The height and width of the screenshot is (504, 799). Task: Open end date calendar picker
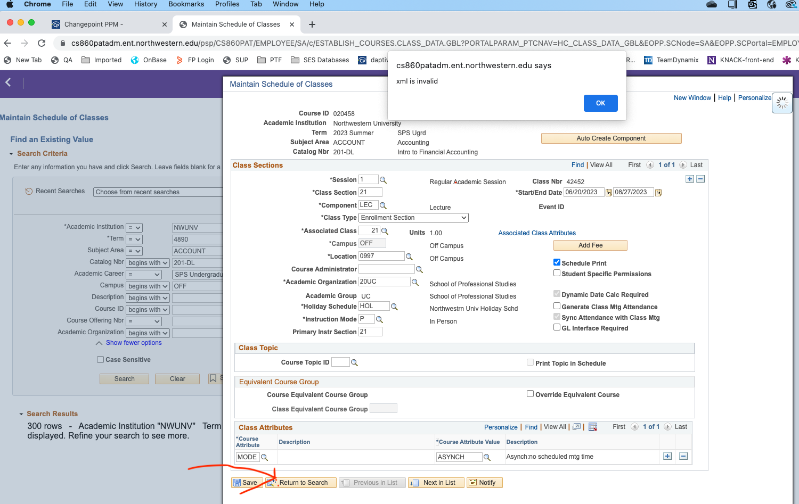coord(658,193)
